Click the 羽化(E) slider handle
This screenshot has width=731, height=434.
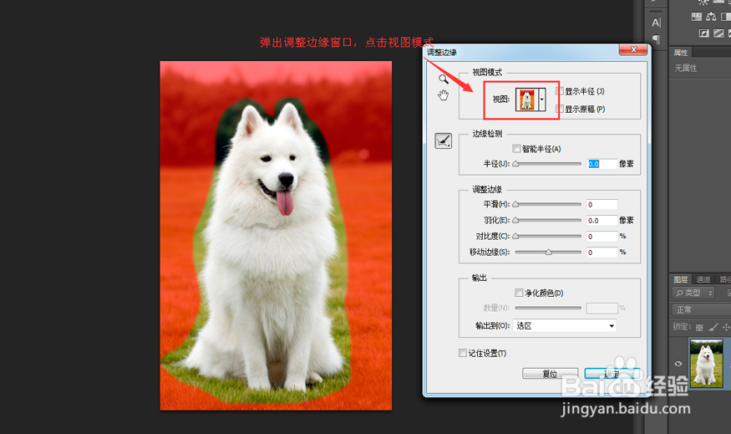(x=515, y=220)
